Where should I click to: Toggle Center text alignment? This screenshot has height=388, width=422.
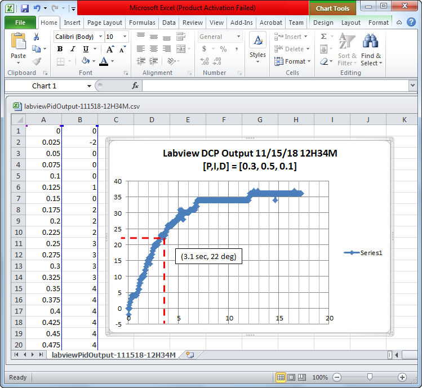[154, 48]
